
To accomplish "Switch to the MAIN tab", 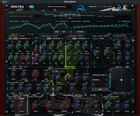I will click(x=57, y=32).
